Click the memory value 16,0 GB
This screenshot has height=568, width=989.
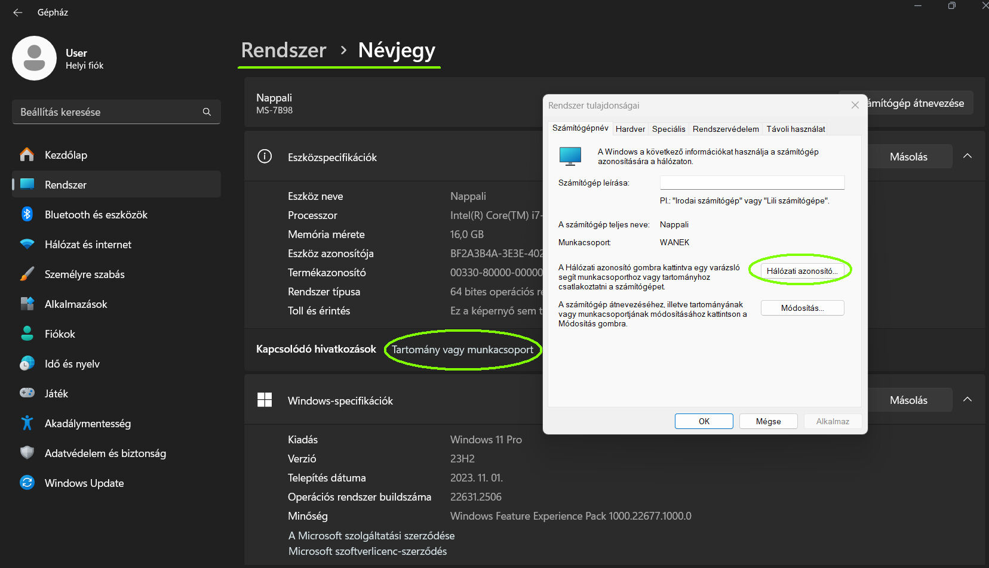467,234
